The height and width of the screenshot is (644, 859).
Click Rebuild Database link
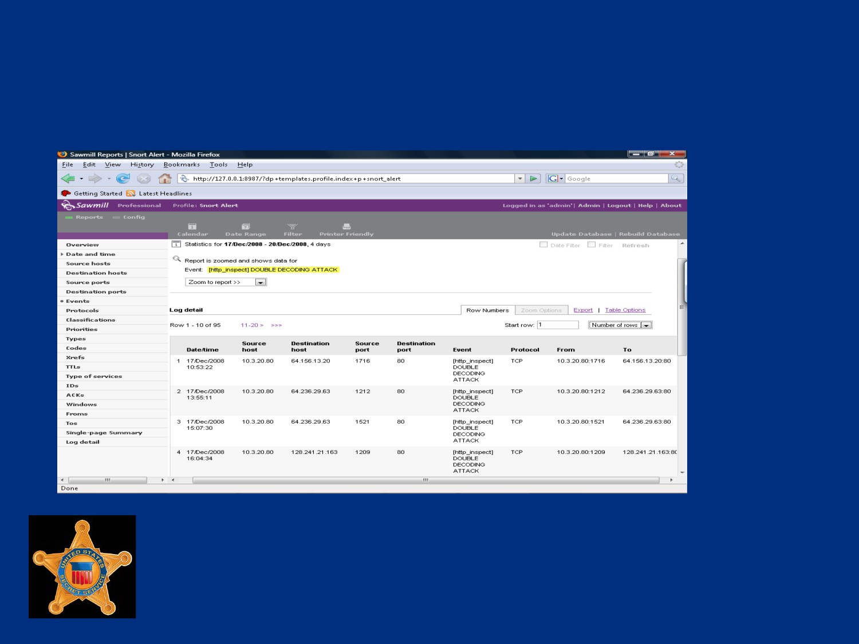[x=649, y=234]
